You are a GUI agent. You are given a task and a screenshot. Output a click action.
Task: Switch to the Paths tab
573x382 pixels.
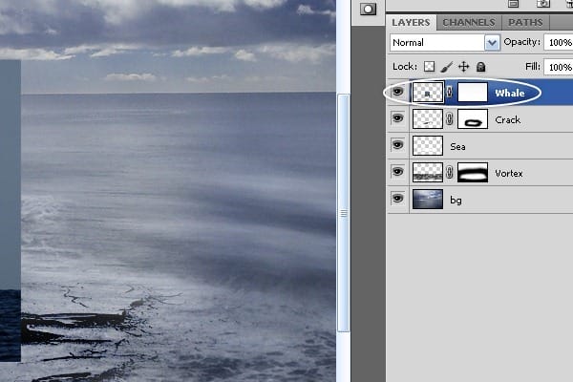525,22
